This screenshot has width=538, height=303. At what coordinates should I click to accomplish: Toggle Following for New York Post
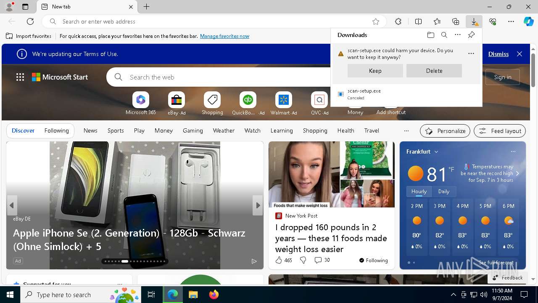tap(373, 260)
